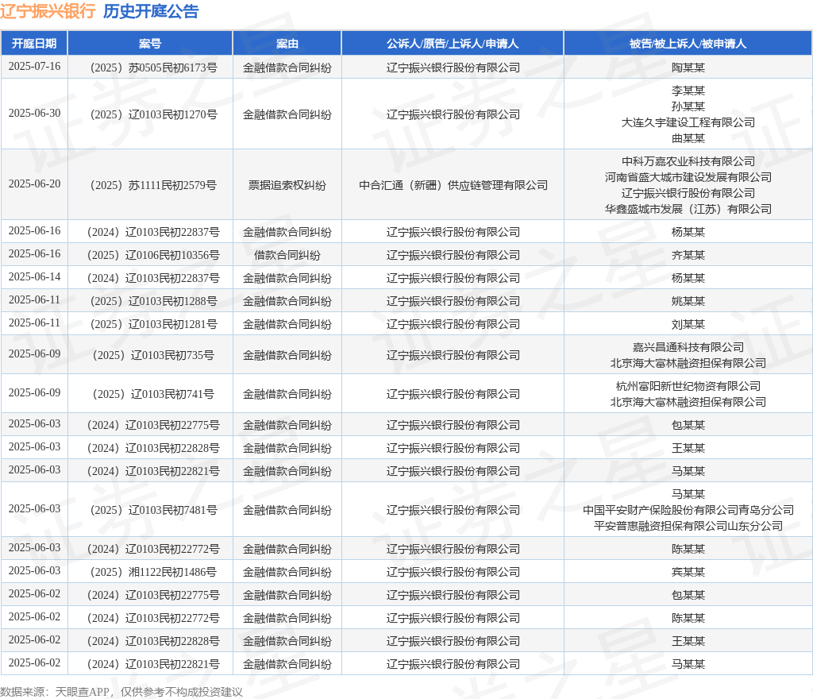Click the 被告/被上诉人/被申请人 column header

(688, 44)
